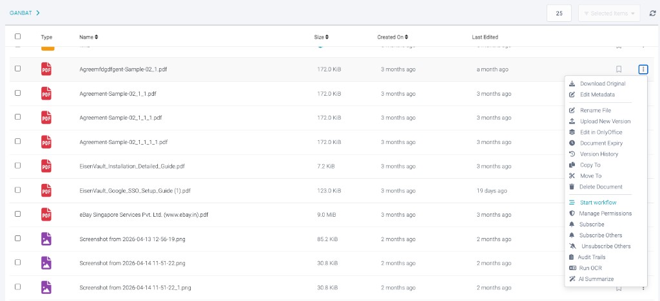Click the Last Edited column header

click(x=485, y=37)
